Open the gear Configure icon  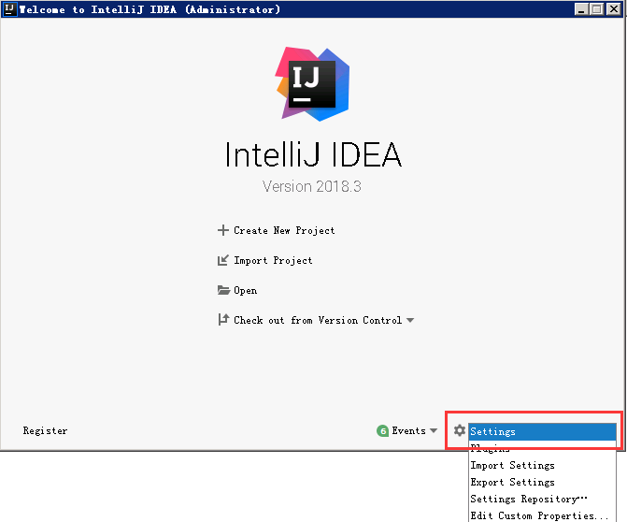(x=460, y=430)
